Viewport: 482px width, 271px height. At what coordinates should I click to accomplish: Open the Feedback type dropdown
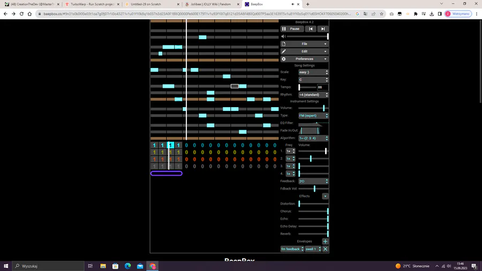coord(313,181)
